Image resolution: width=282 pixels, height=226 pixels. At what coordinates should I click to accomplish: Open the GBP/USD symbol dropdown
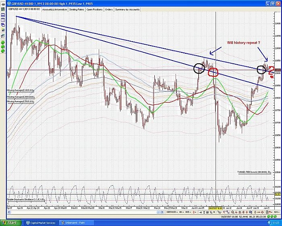pyautogui.click(x=172, y=212)
